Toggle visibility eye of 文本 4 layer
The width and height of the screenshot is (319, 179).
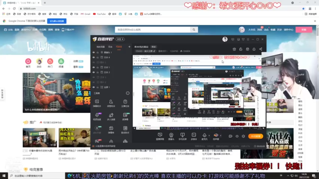[94, 57]
